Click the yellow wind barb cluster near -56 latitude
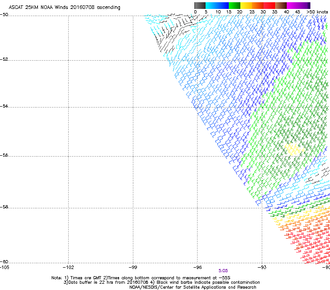 coord(294,149)
